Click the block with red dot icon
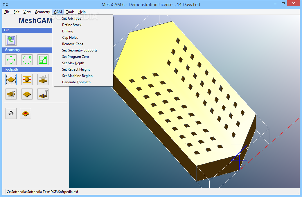 (x=26, y=113)
